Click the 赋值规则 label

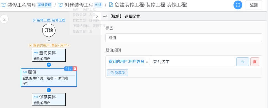point(113,50)
